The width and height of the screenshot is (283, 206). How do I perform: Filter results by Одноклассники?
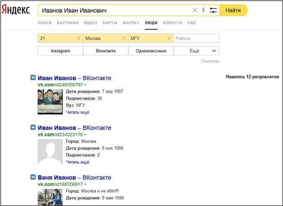coord(151,51)
